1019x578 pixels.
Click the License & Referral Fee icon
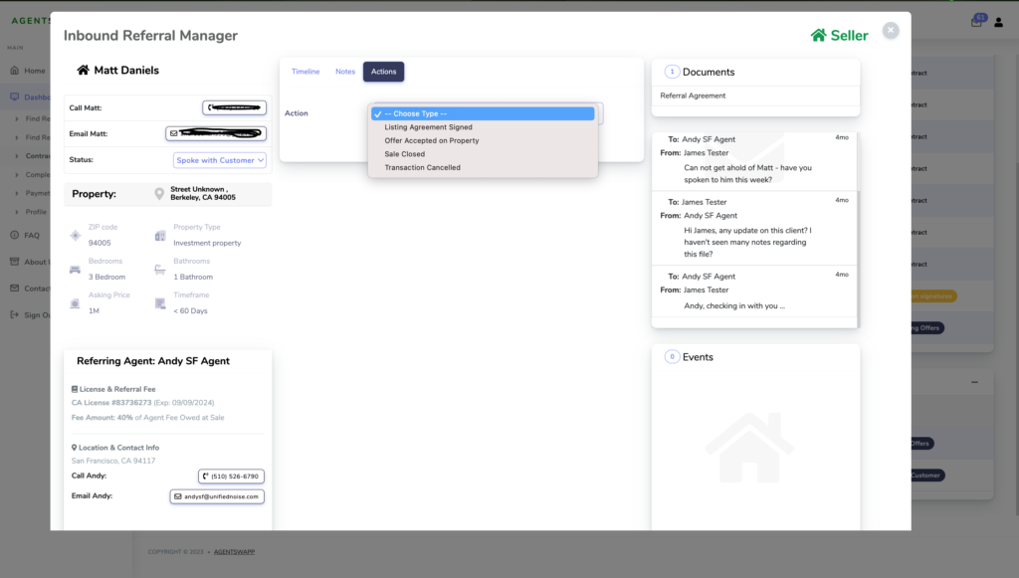(x=74, y=389)
